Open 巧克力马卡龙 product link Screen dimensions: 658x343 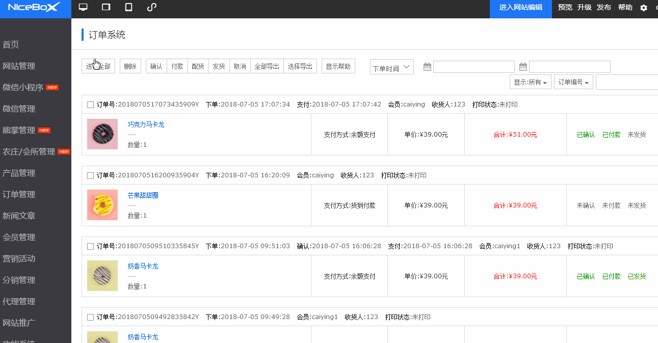[146, 124]
